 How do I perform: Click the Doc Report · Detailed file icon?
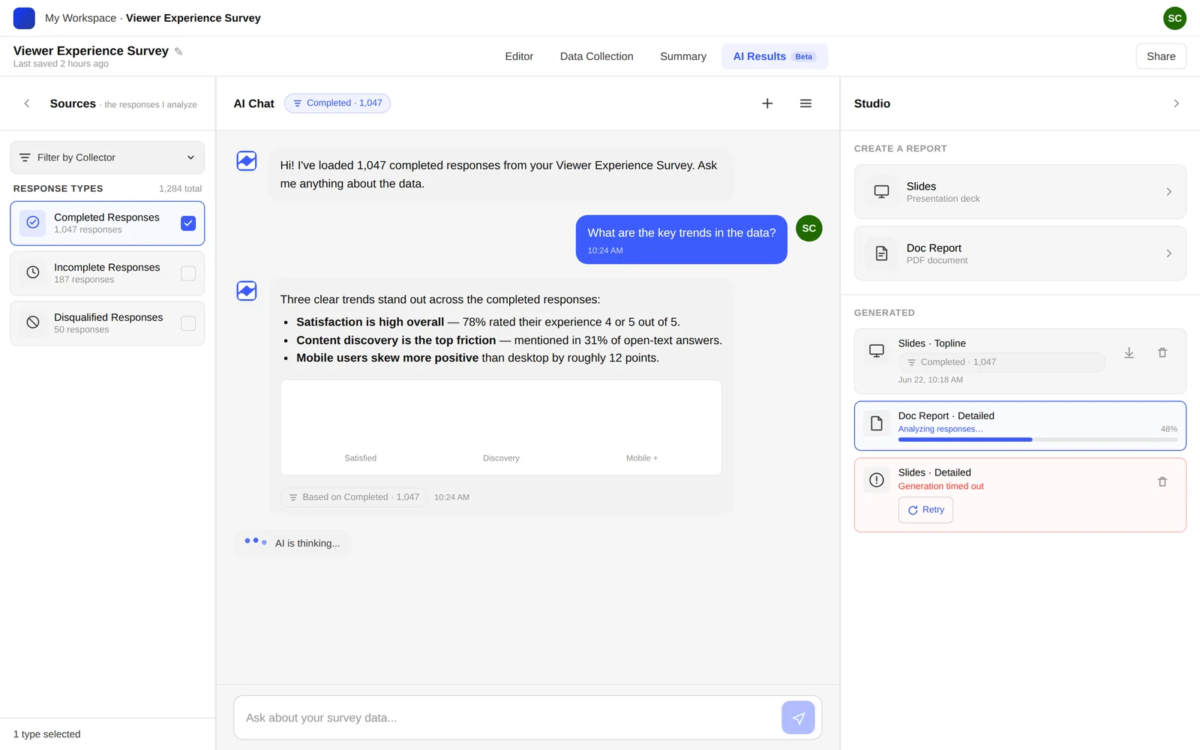[x=876, y=424]
